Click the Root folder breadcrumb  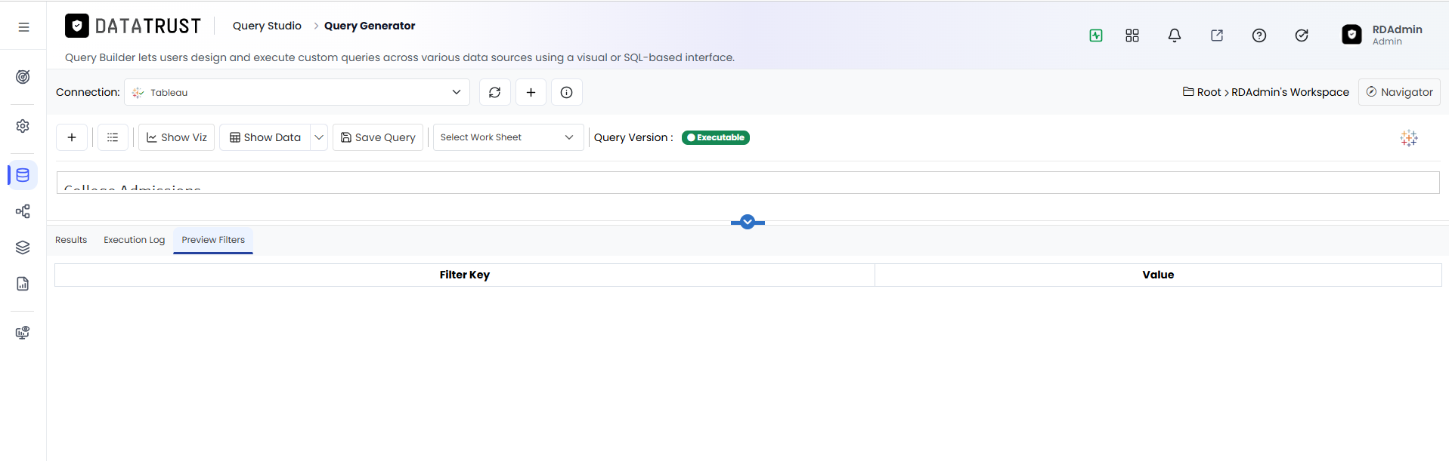coord(1202,92)
